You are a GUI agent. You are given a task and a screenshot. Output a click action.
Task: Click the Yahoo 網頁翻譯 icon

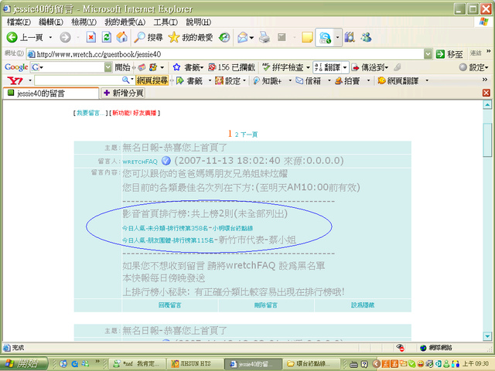click(x=382, y=80)
